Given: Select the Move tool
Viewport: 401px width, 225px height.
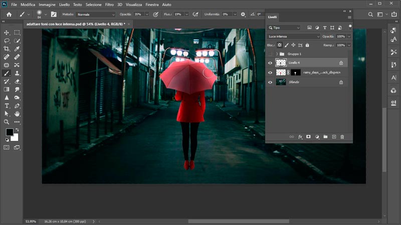Looking at the screenshot, I should (x=7, y=32).
